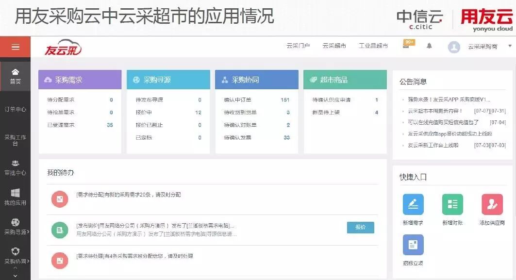Open 待收货到货单 row
The width and height of the screenshot is (516, 280).
pos(257,113)
